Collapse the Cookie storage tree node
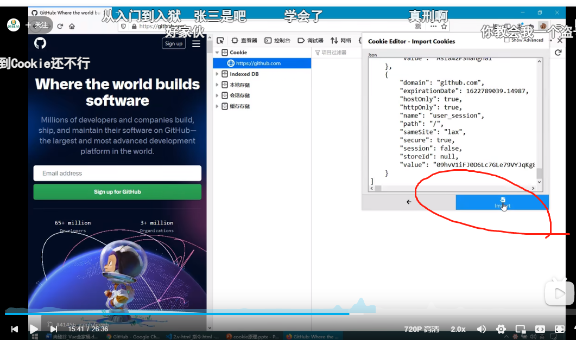The width and height of the screenshot is (576, 340). [x=217, y=53]
